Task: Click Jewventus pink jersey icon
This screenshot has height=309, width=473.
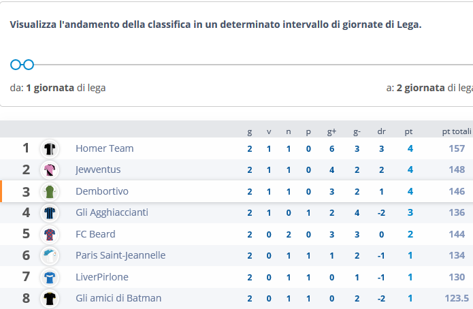Action: (x=50, y=170)
